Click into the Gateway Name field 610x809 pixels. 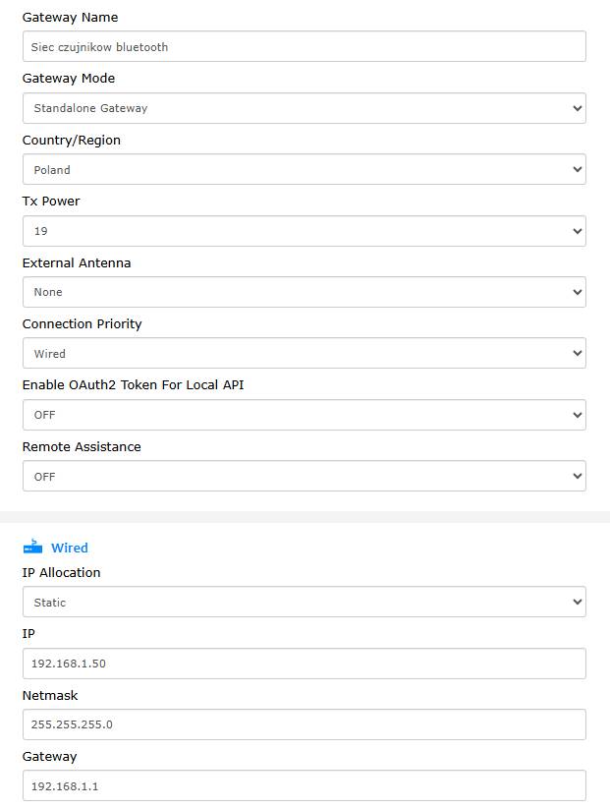tap(305, 46)
